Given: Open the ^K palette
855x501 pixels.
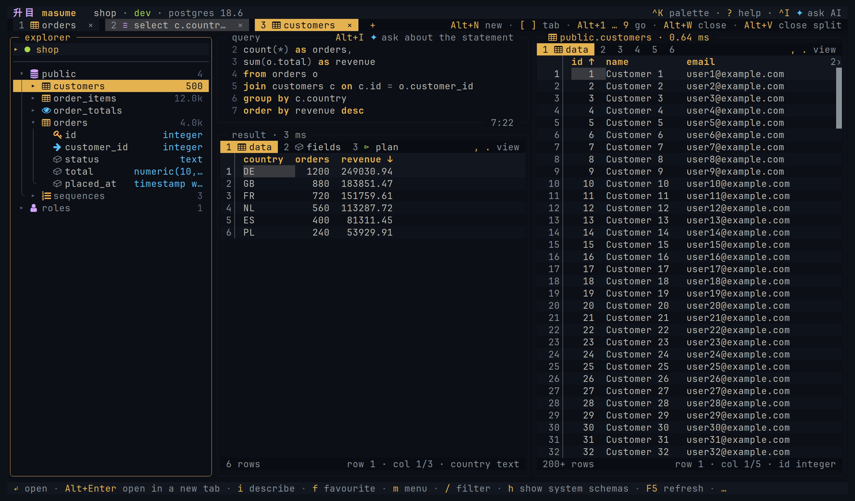Looking at the screenshot, I should tap(681, 13).
